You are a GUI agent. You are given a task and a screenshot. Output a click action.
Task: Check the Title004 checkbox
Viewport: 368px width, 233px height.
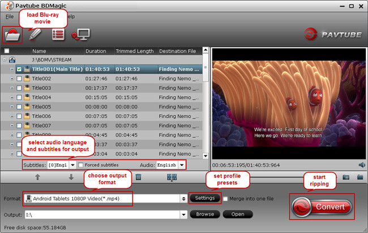click(19, 97)
